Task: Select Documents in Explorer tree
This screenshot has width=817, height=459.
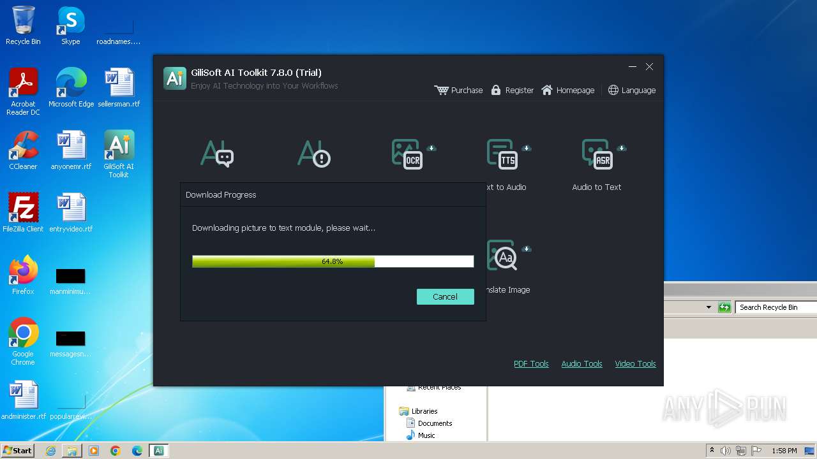Action: 435,423
